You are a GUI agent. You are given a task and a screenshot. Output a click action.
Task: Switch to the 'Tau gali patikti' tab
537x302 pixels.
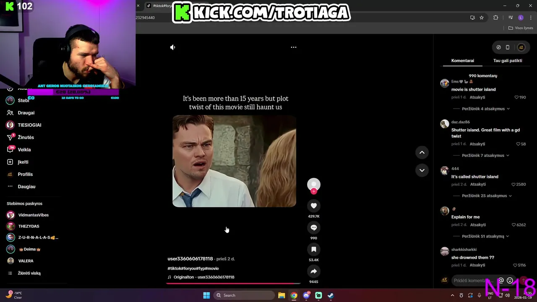508,60
